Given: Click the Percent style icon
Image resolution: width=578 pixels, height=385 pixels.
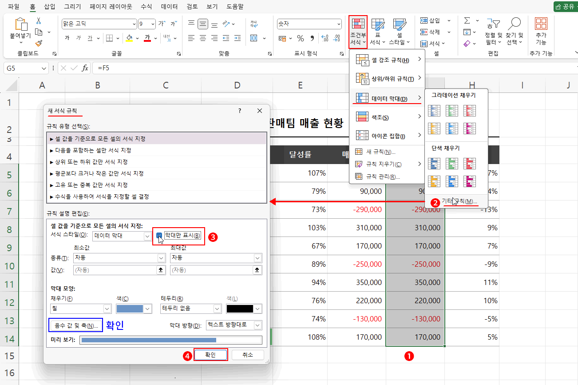Looking at the screenshot, I should point(301,38).
